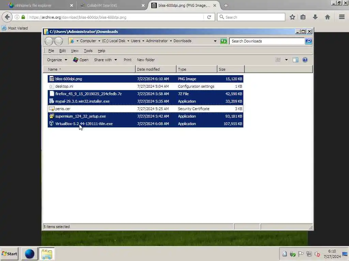Screen dimensions: 349x261
Task: Open the File menu
Action: (x=51, y=51)
